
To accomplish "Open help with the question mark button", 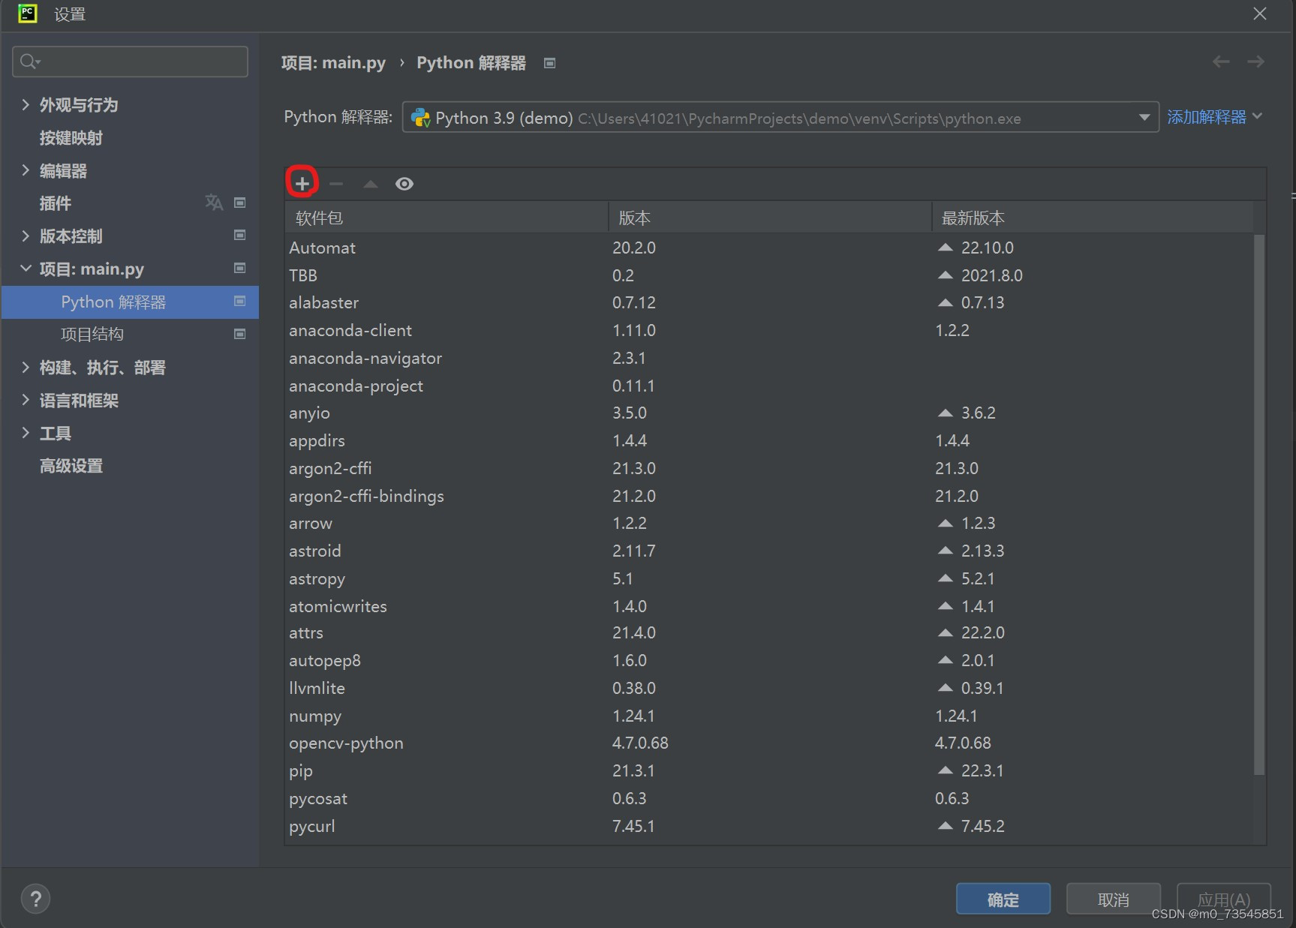I will [35, 899].
